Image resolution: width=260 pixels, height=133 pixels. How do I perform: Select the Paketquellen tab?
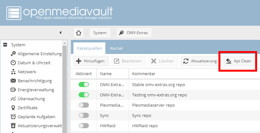click(89, 48)
